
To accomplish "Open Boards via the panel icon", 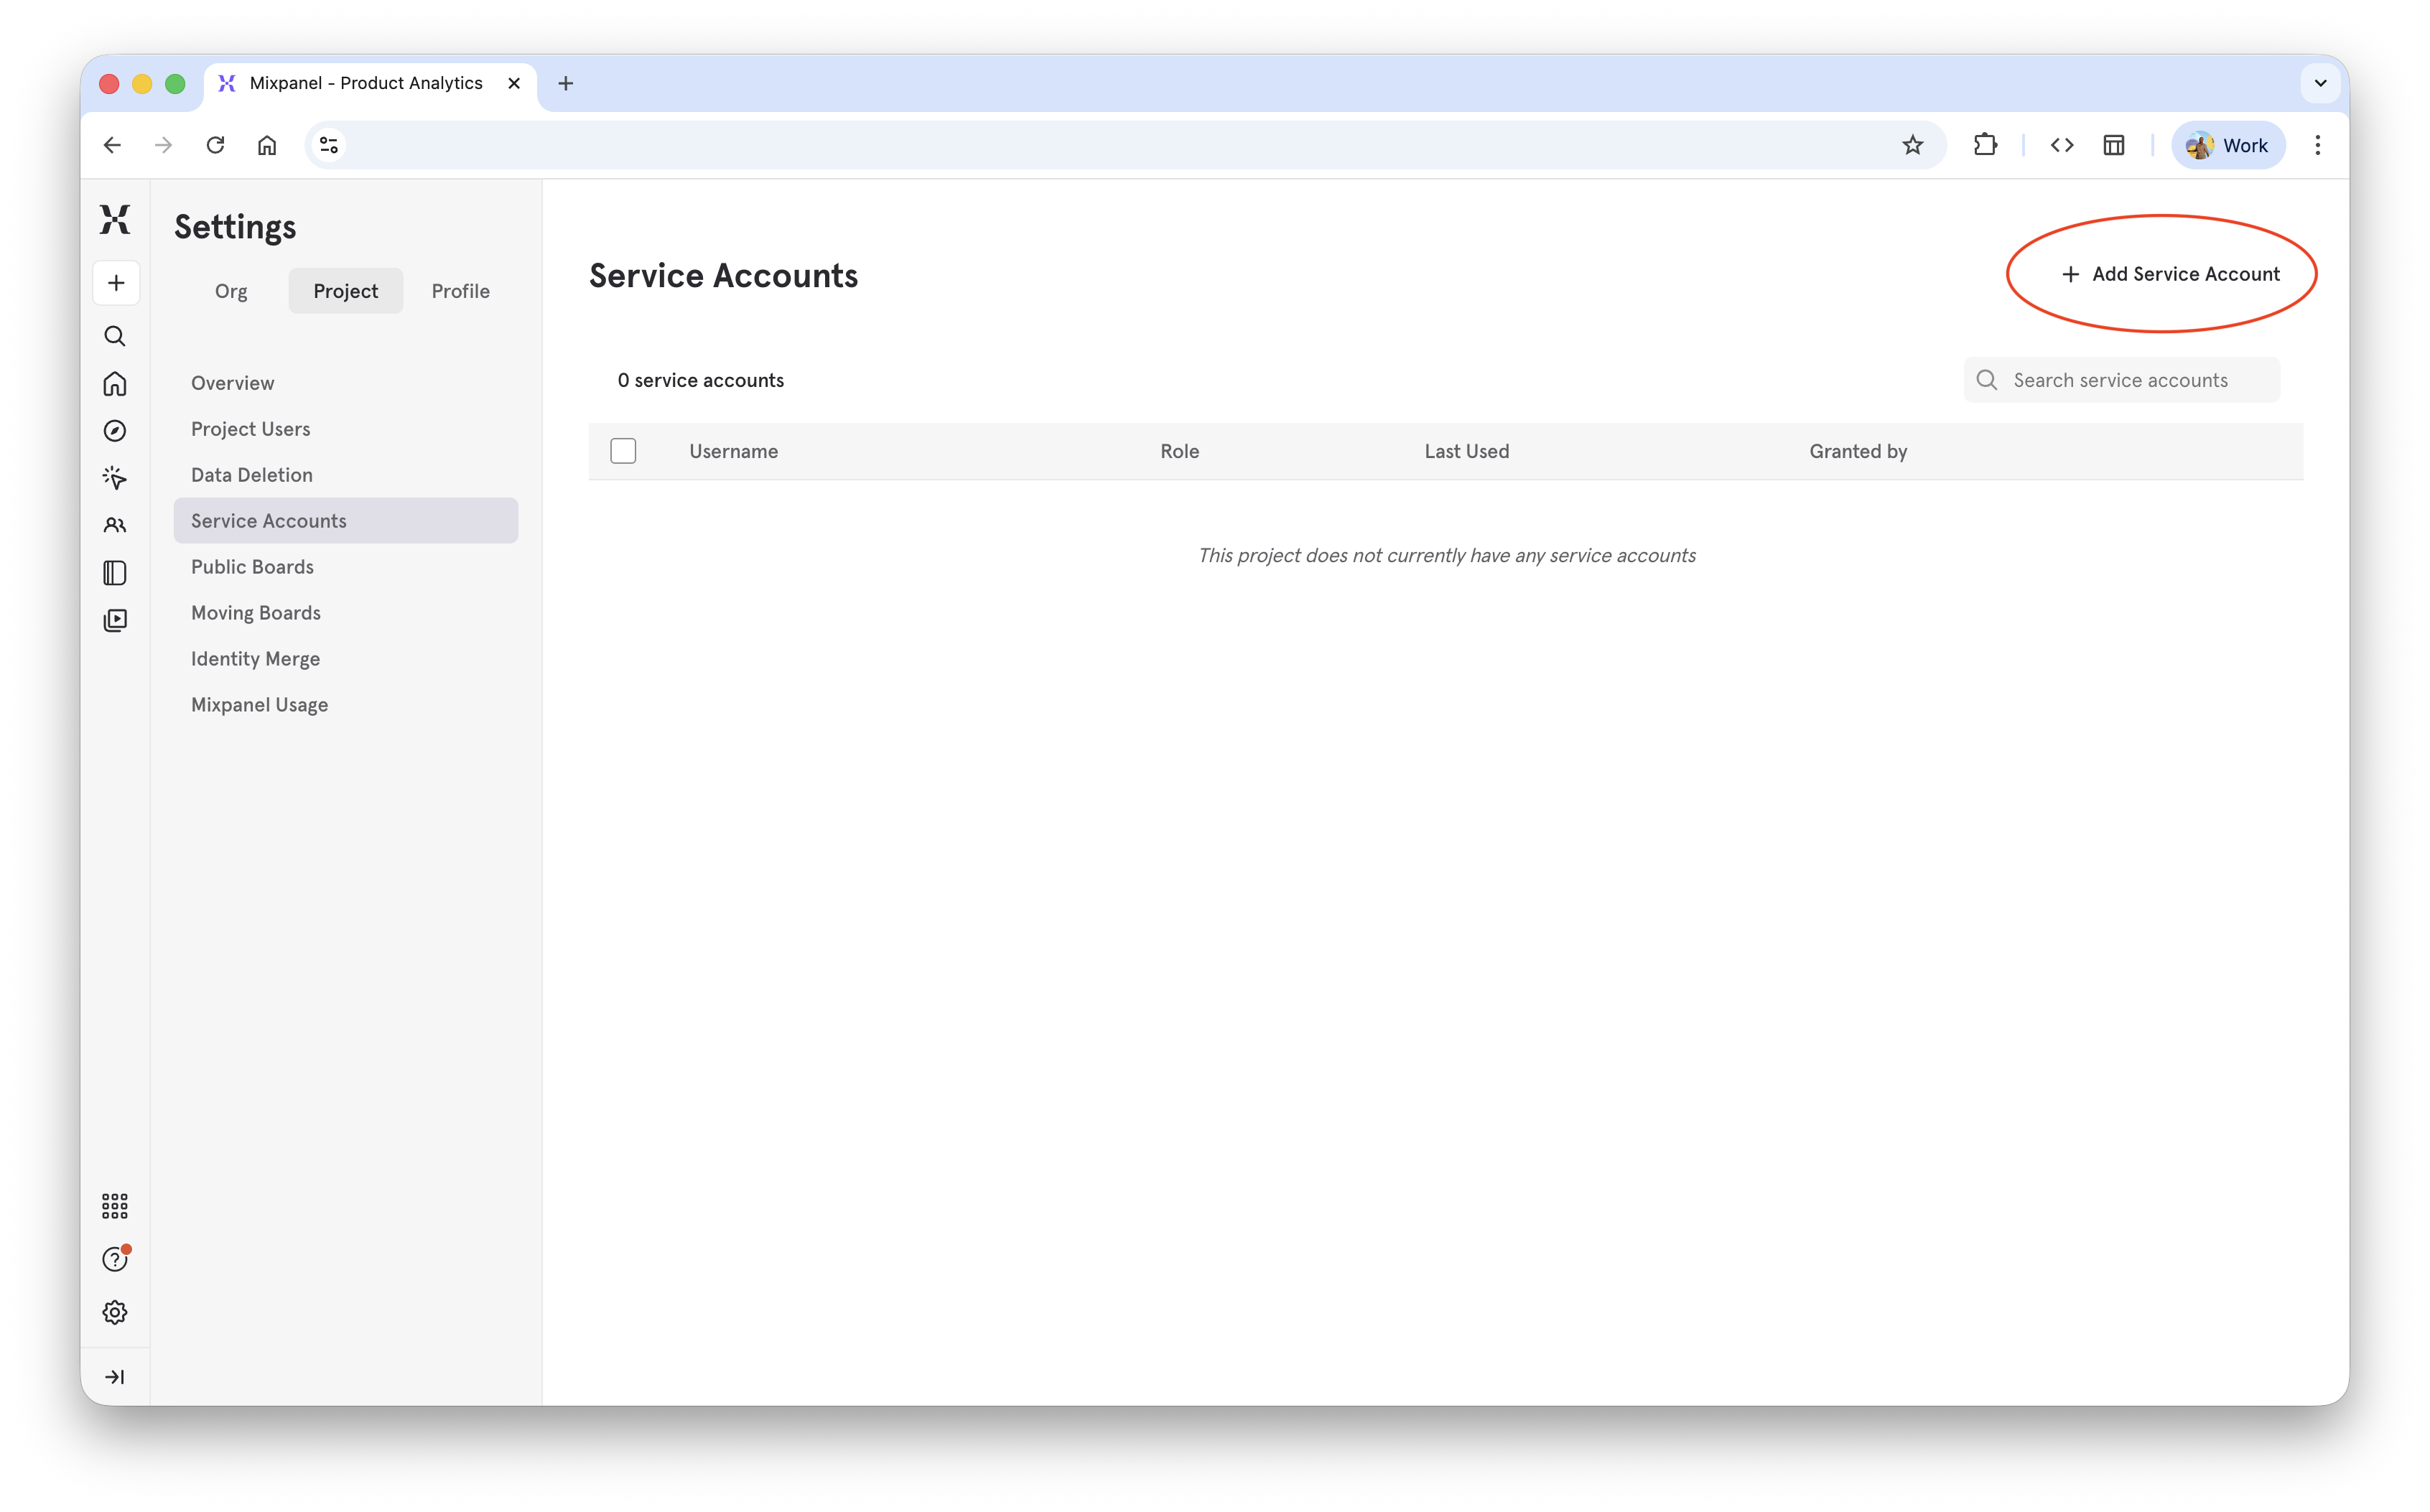I will pyautogui.click(x=115, y=572).
